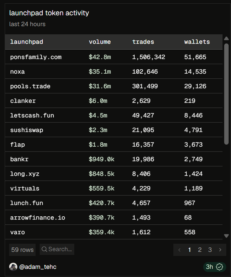Click the $559.5k volume for virtuals
This screenshot has height=277, width=231.
[x=102, y=189]
